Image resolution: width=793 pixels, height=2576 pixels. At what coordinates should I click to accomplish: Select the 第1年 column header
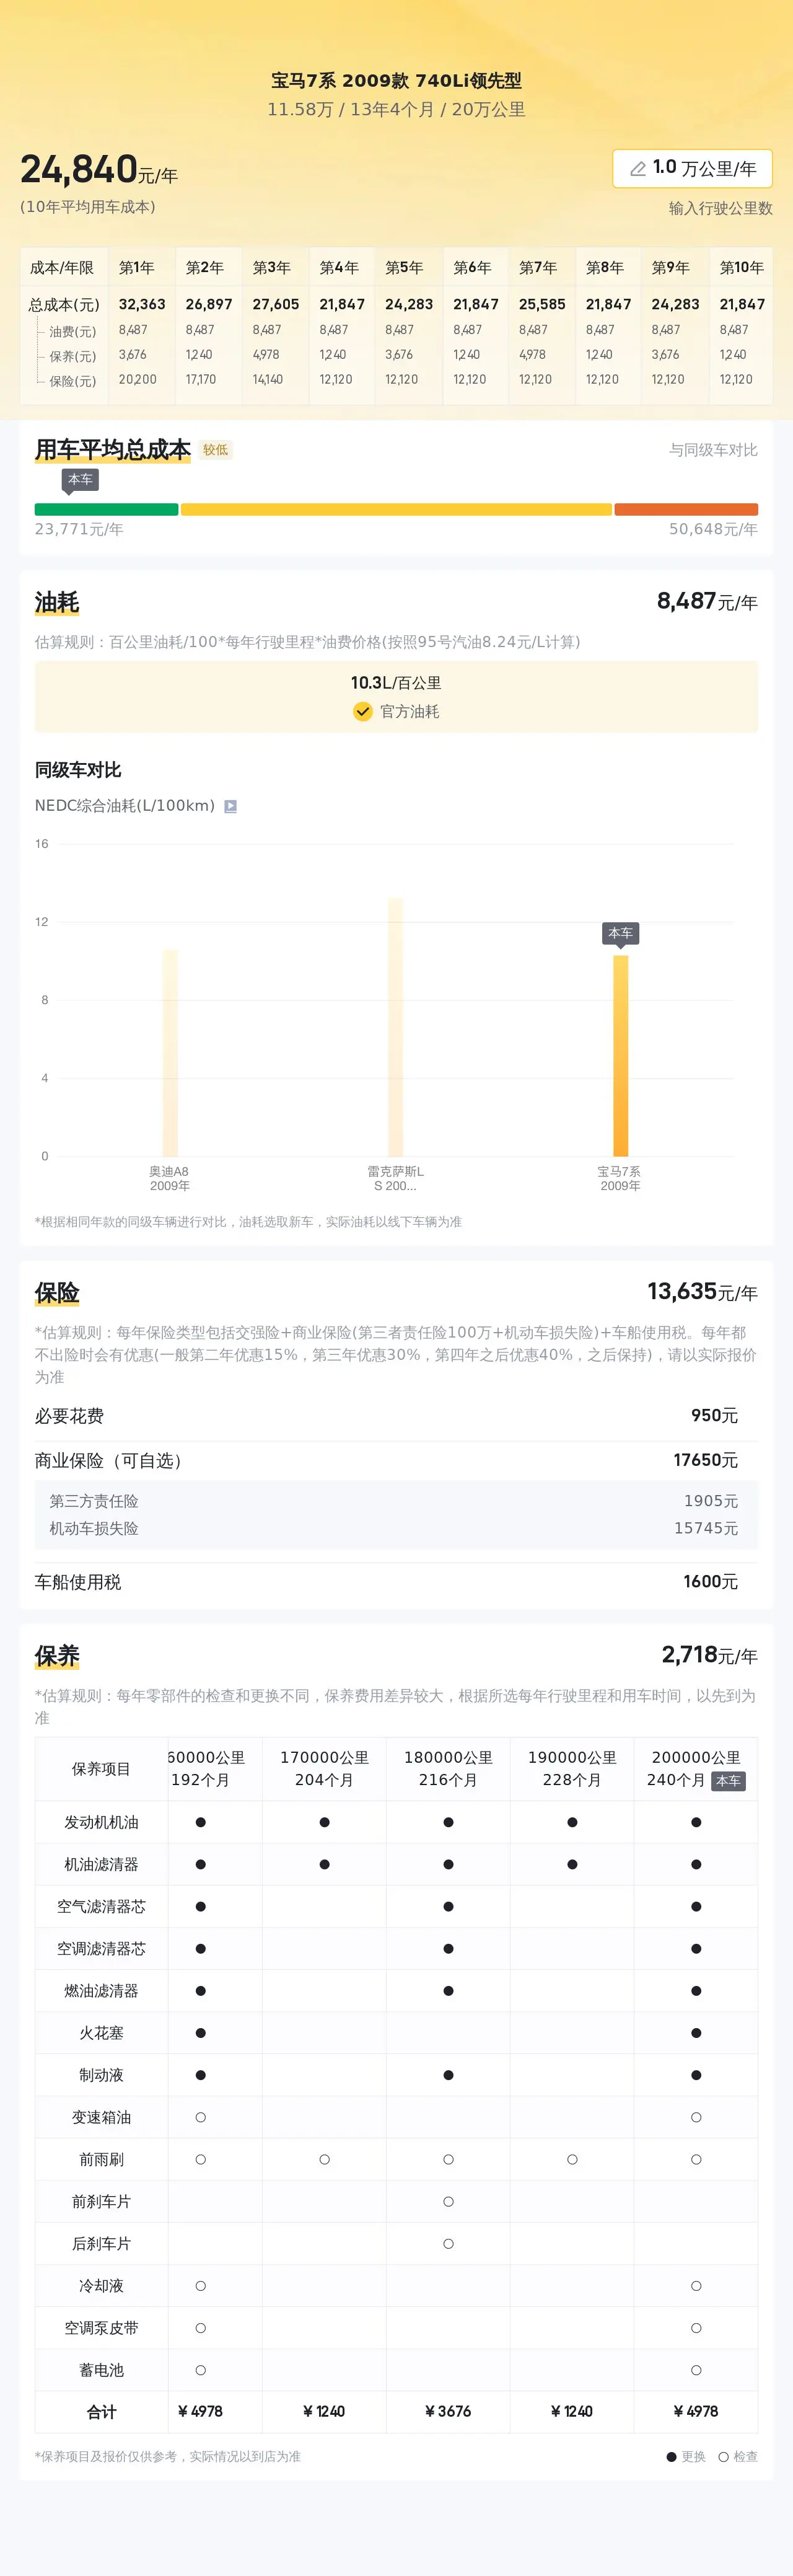pos(137,268)
